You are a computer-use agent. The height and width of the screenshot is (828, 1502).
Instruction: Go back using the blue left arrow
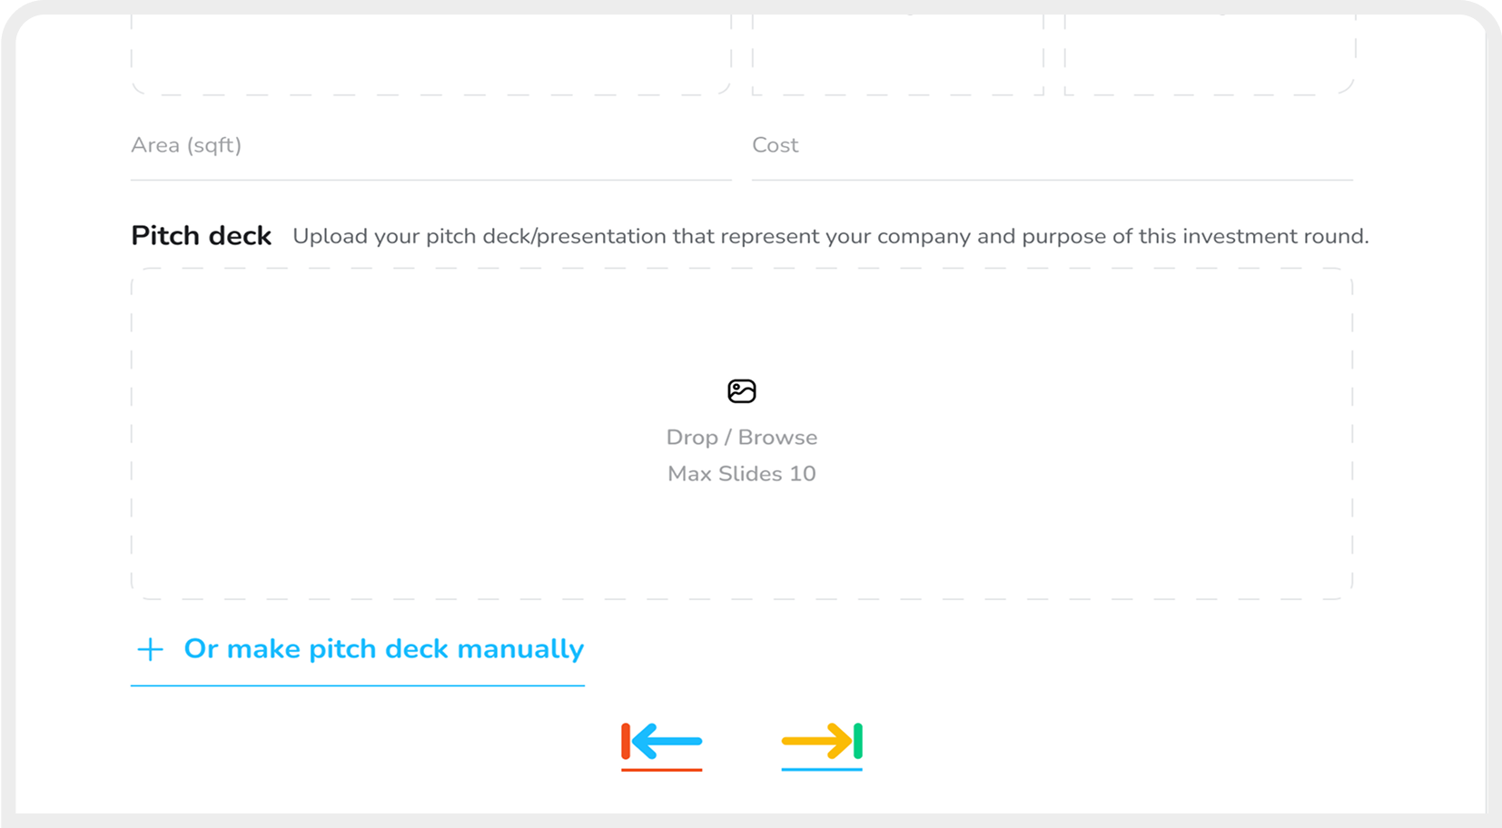[668, 742]
